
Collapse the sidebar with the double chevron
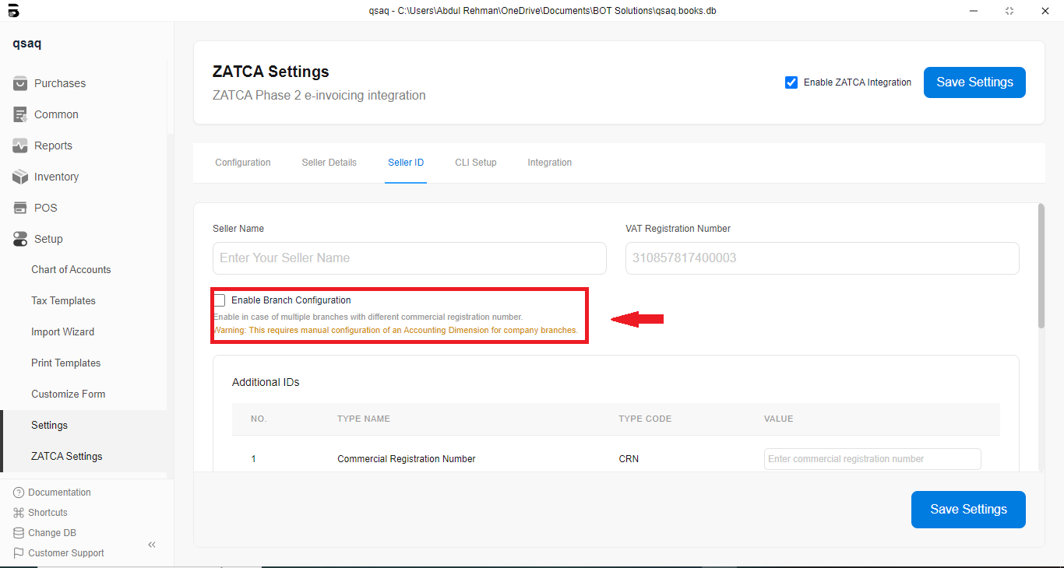(152, 545)
